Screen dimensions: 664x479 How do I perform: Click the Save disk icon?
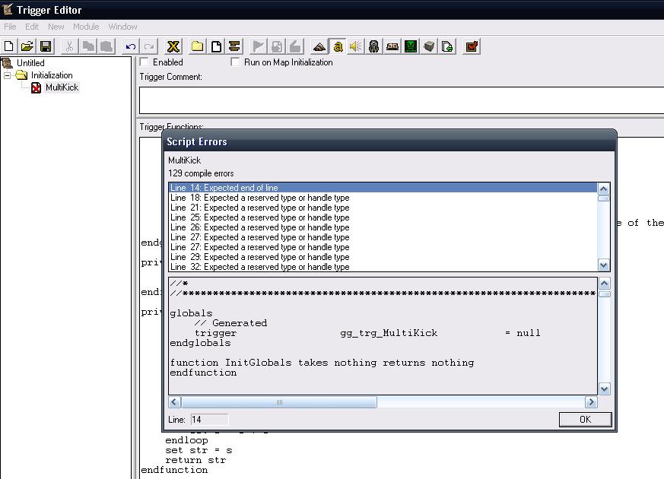coord(46,46)
